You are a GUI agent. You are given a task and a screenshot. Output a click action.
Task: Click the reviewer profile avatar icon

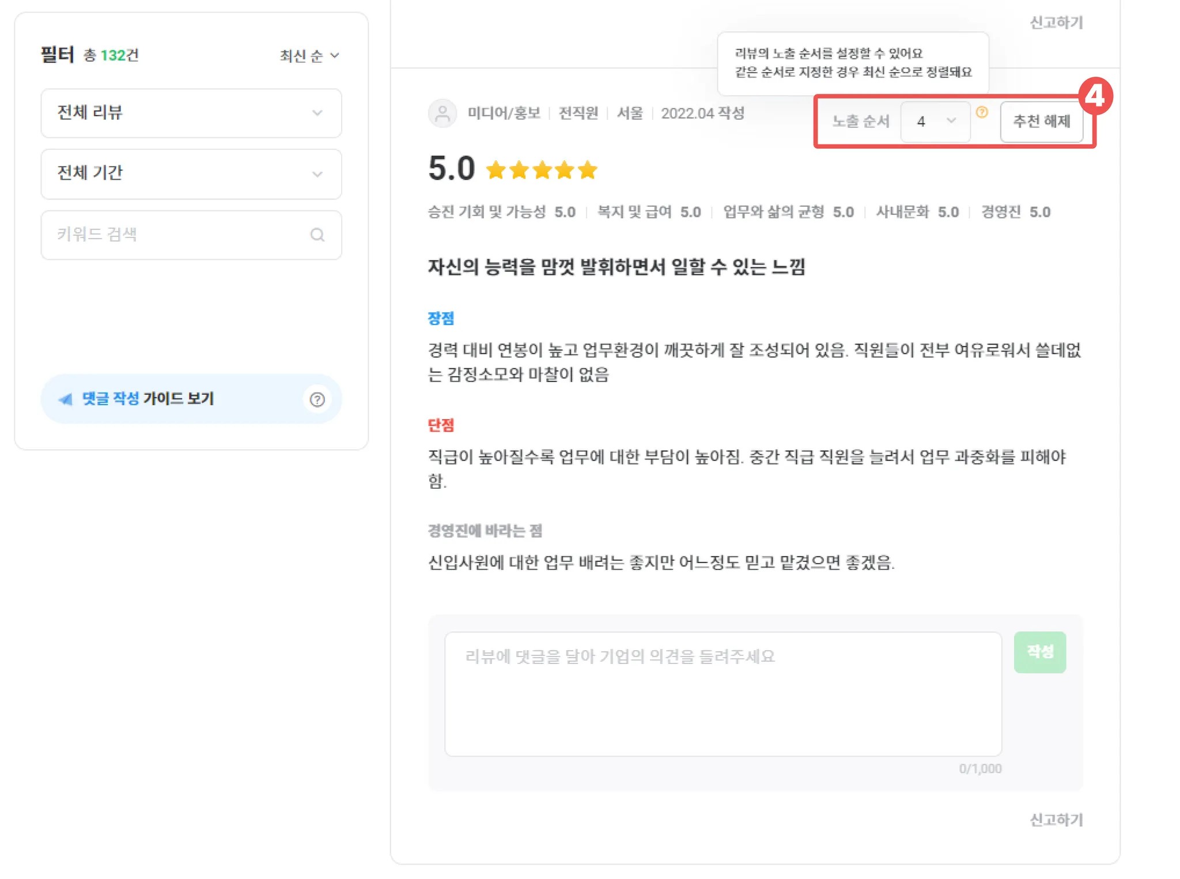click(x=442, y=113)
